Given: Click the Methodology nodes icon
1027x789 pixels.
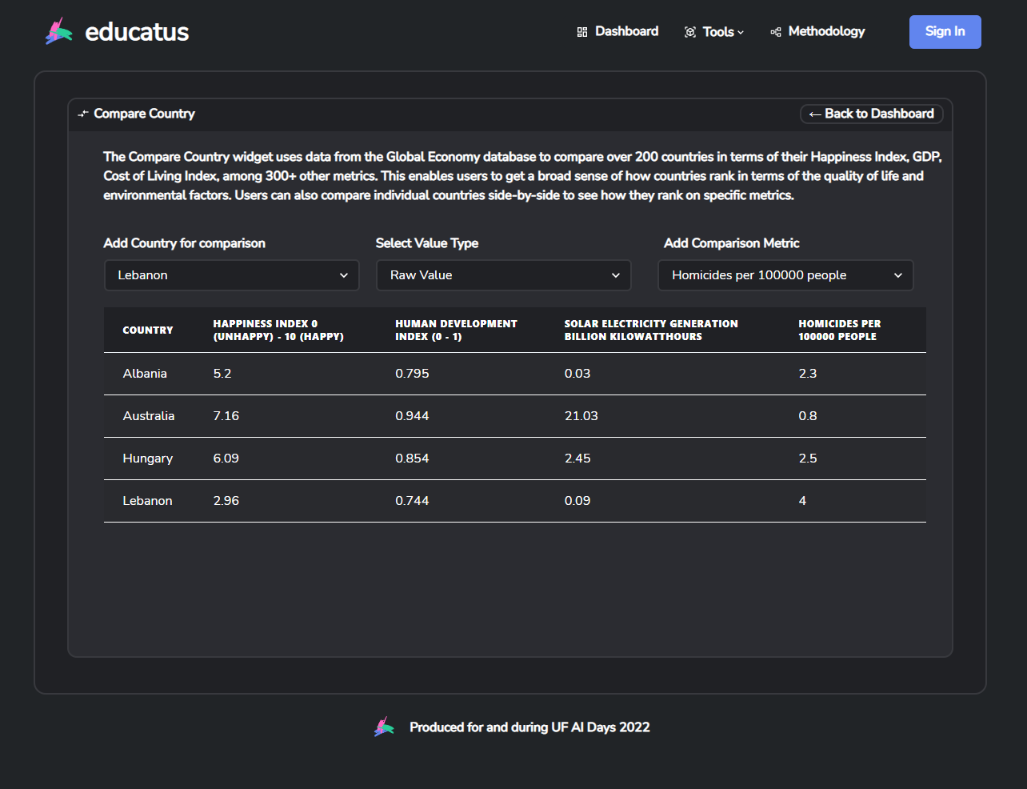Looking at the screenshot, I should pos(776,32).
